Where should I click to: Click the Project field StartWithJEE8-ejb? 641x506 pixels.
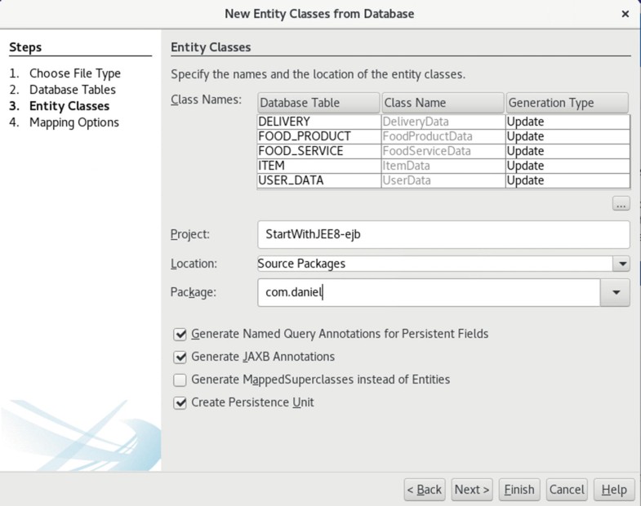click(443, 234)
